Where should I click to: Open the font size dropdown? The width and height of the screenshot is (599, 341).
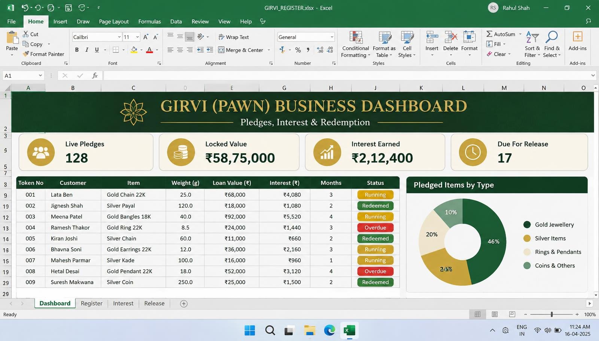click(137, 37)
